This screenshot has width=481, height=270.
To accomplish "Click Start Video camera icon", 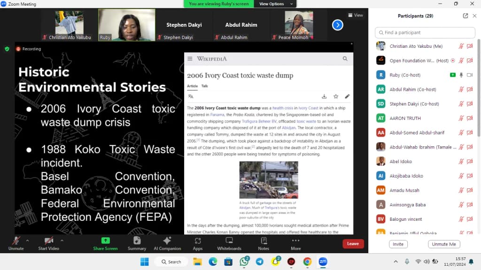I will tap(48, 240).
